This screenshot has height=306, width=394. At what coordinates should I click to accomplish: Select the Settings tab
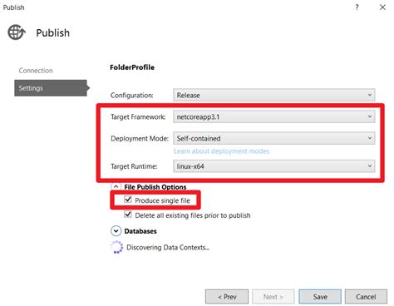coord(51,88)
